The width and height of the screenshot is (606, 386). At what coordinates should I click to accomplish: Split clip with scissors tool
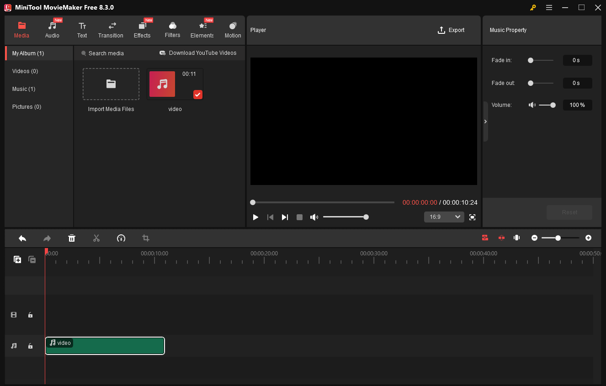pos(96,238)
